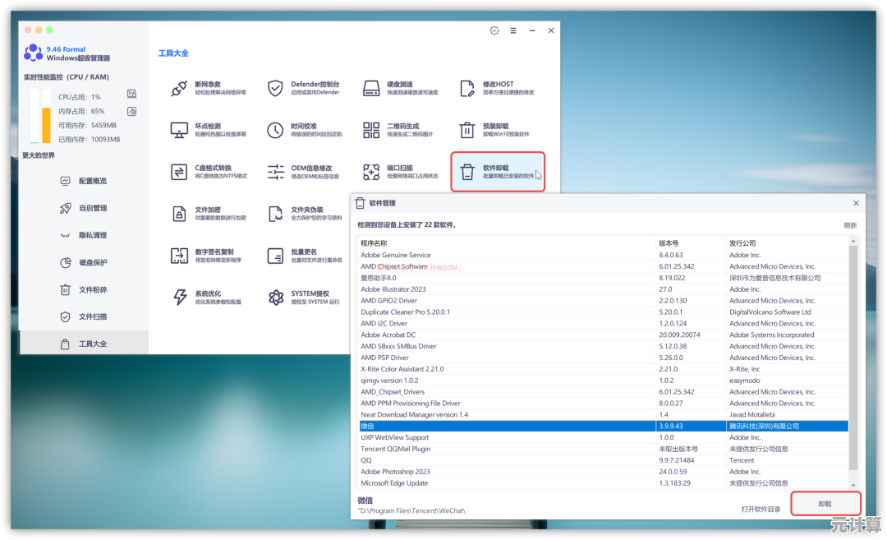Open the 文件夹伪装 folder disguise tool
This screenshot has width=887, height=540.
coord(305,214)
